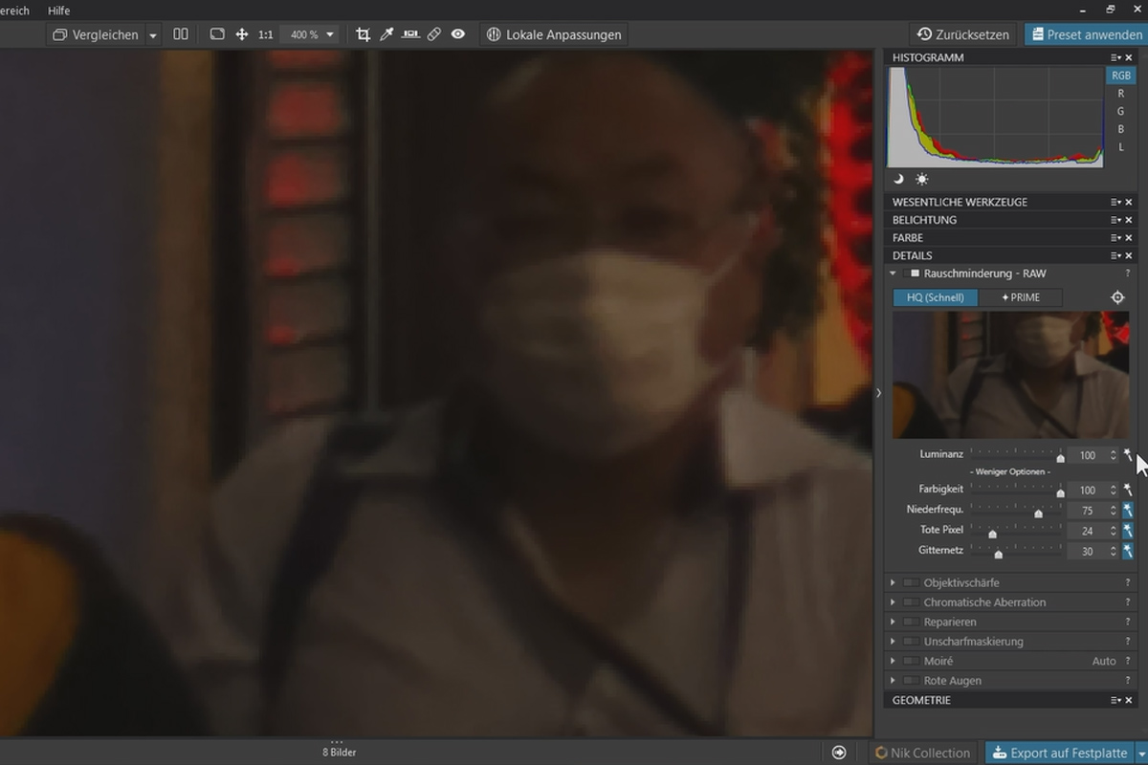1148x765 pixels.
Task: Show B histogram channel
Action: point(1120,129)
